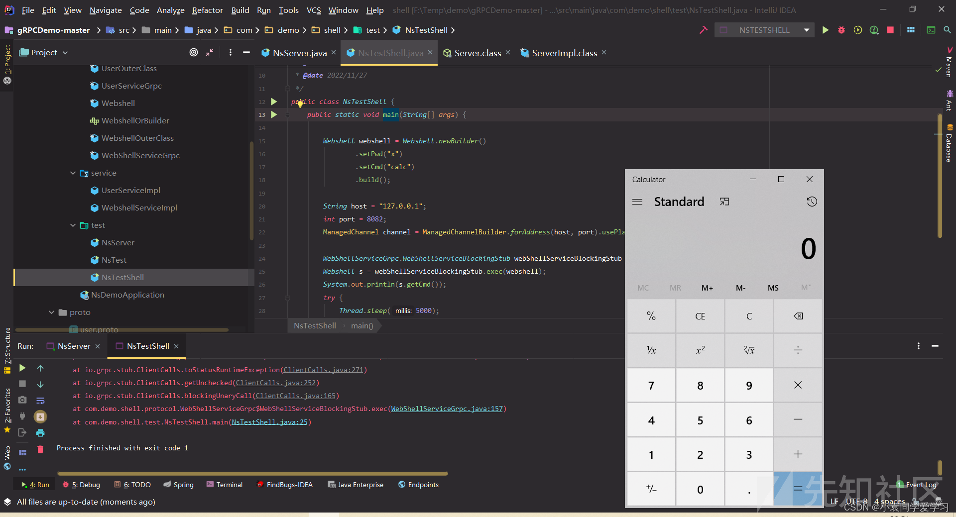
Task: Switch to Server.class editor tab
Action: (x=477, y=53)
